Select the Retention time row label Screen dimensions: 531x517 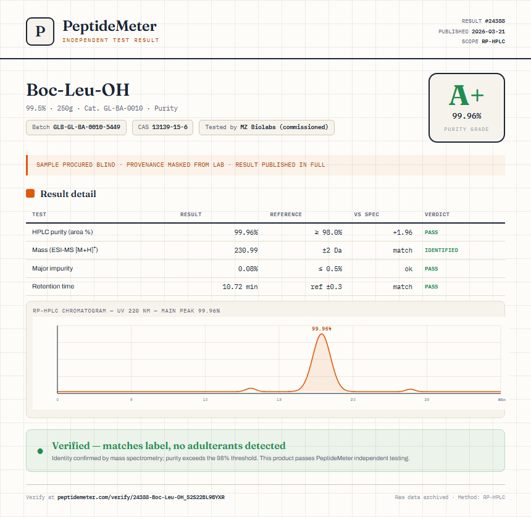click(x=53, y=286)
